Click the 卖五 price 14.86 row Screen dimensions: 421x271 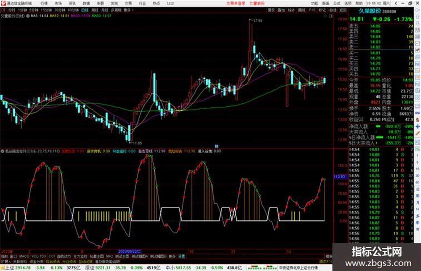click(x=381, y=26)
